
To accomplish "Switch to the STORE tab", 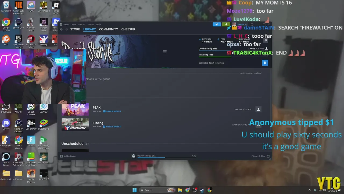I will (x=75, y=29).
